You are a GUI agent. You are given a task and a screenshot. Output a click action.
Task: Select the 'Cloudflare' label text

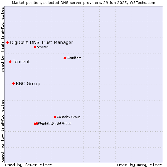pos(74,58)
